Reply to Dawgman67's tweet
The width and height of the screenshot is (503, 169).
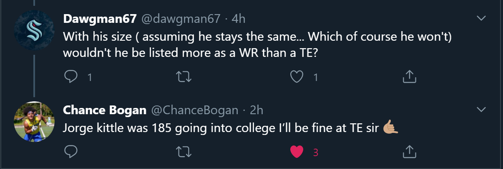point(71,77)
